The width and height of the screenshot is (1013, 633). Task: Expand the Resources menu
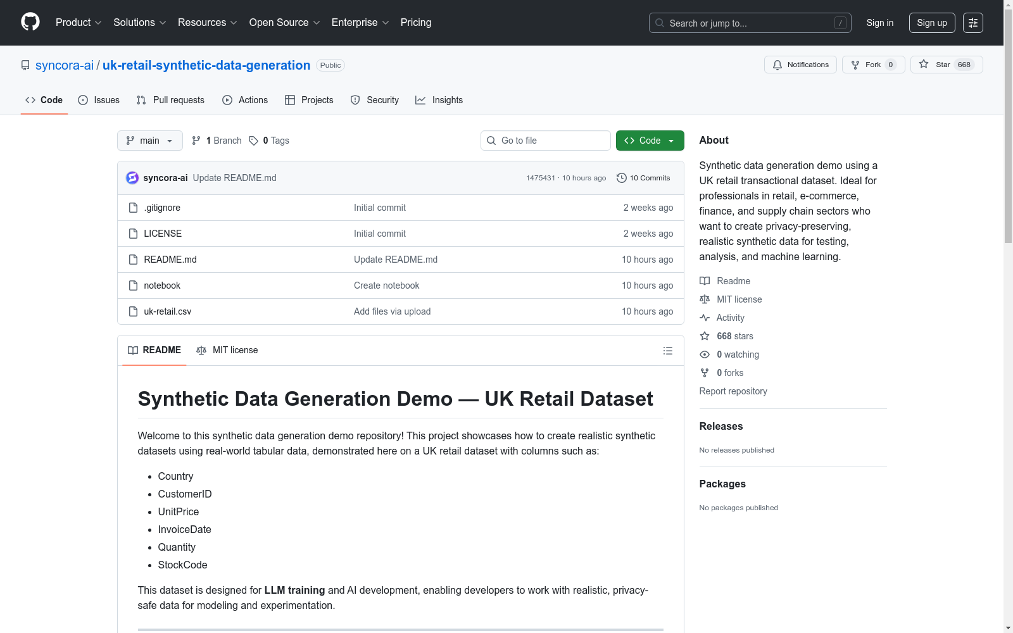(207, 22)
